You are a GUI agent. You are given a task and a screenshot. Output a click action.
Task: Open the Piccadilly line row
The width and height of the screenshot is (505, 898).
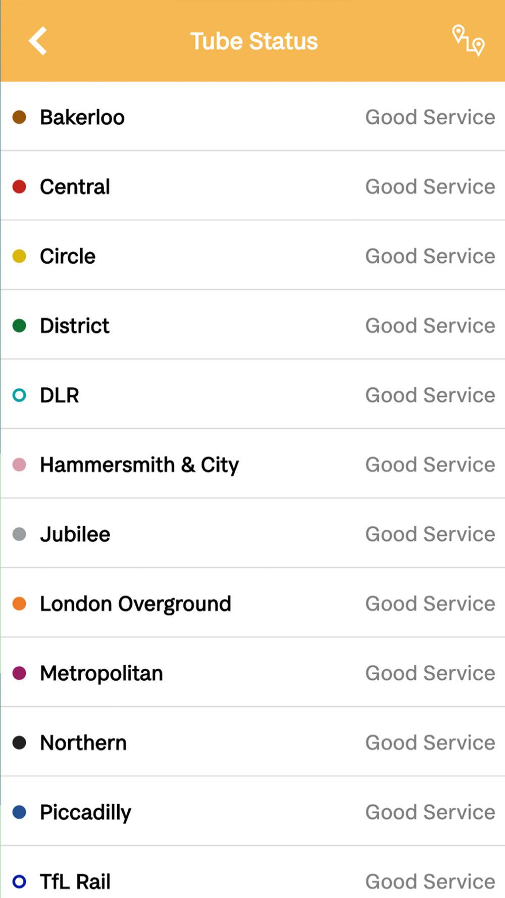click(x=252, y=812)
